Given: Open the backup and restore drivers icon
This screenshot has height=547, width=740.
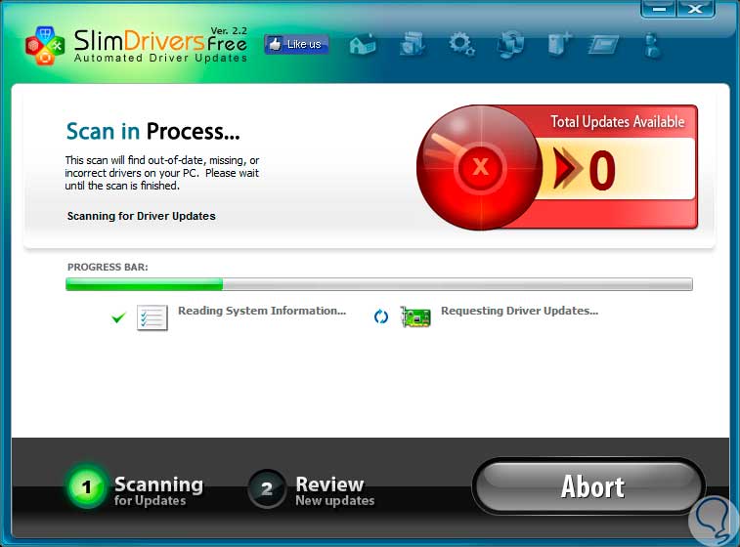Looking at the screenshot, I should 412,44.
